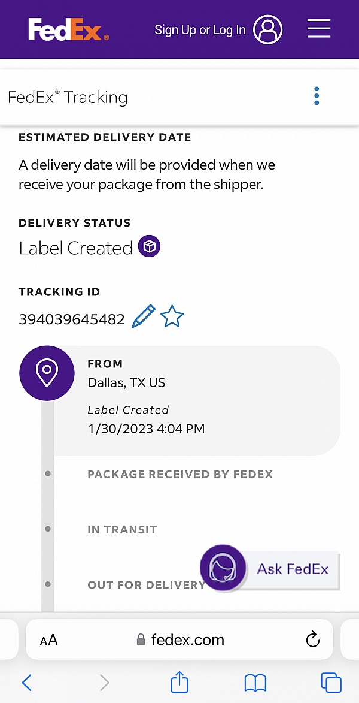Image resolution: width=359 pixels, height=703 pixels.
Task: Open the hamburger menu
Action: pos(319,29)
